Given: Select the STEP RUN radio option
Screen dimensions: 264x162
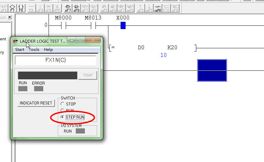Looking at the screenshot, I should pyautogui.click(x=62, y=117).
